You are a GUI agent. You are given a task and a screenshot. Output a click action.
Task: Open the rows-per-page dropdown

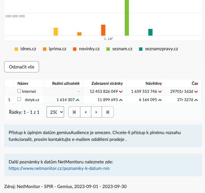tap(55, 112)
